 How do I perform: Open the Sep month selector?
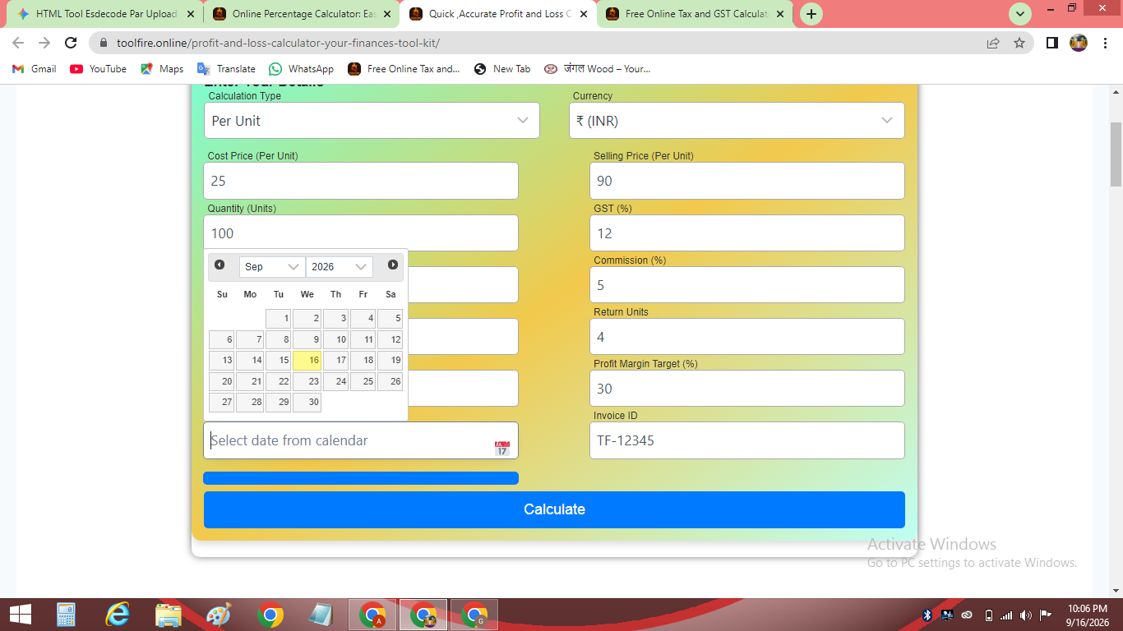coord(272,266)
